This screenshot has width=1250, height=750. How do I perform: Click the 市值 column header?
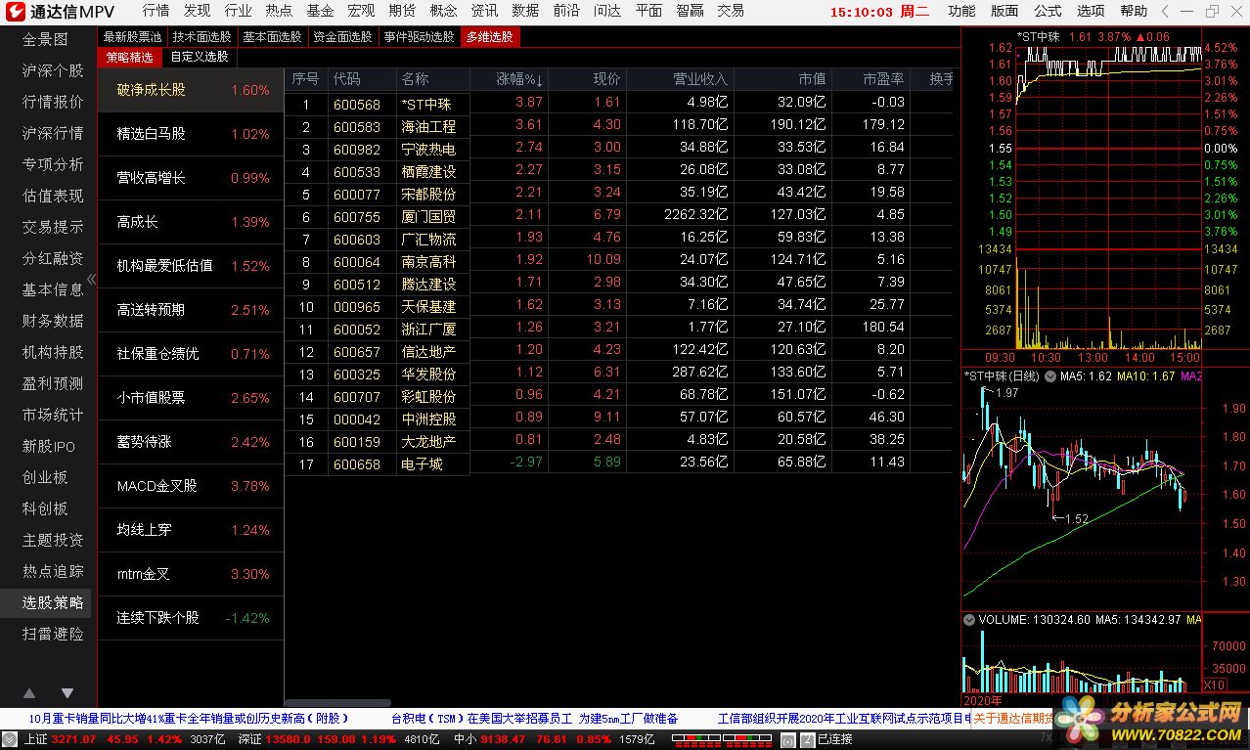[x=812, y=79]
